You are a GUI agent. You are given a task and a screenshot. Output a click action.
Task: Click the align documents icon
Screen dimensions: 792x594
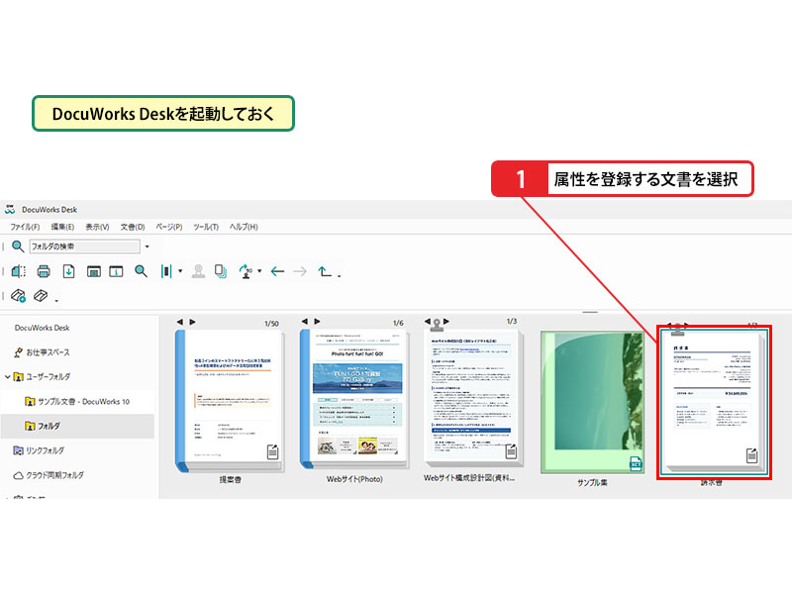click(x=166, y=271)
